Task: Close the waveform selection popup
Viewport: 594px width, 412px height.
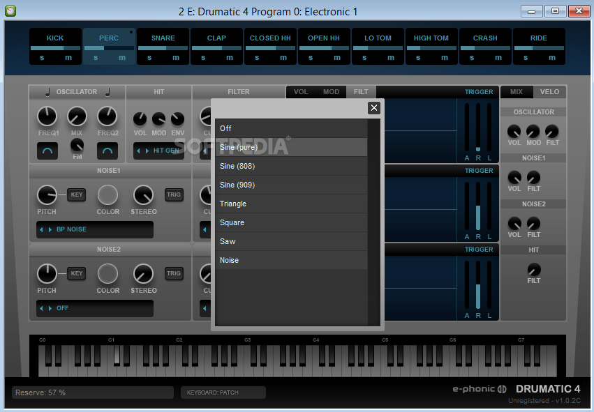Action: (x=374, y=108)
